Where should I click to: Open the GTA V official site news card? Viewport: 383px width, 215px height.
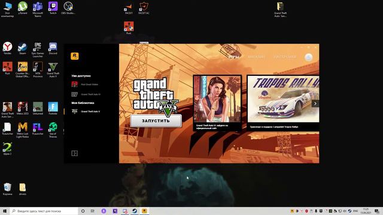[x=217, y=103]
